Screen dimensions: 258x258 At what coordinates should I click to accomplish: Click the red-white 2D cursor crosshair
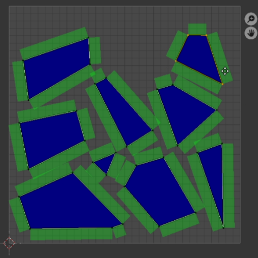click(x=9, y=243)
